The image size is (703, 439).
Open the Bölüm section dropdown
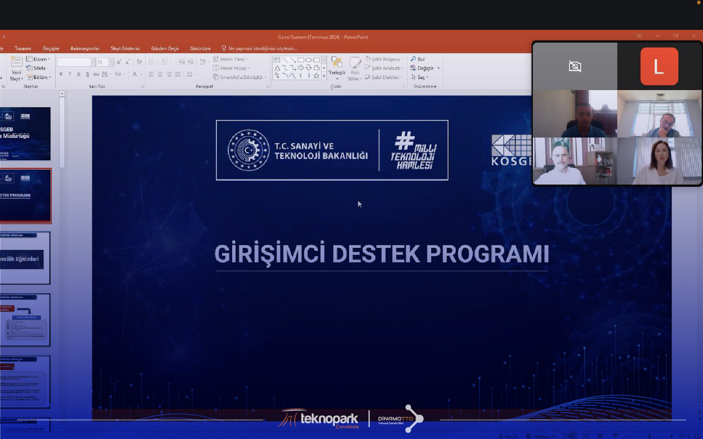[39, 77]
